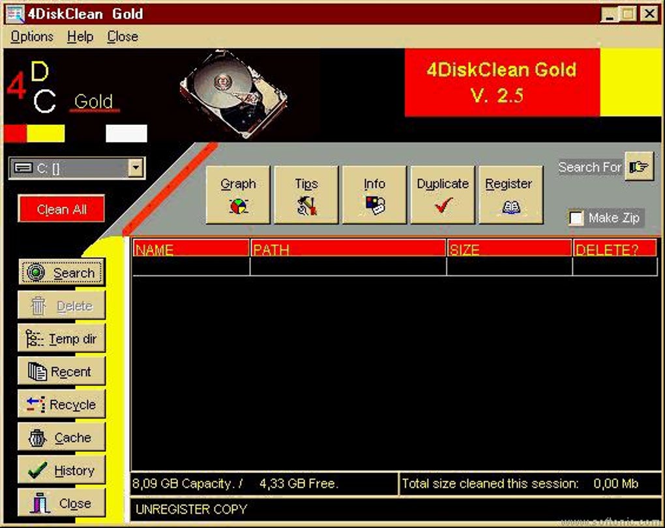This screenshot has height=528, width=665.
Task: Click the Gold logo text
Action: [x=94, y=102]
